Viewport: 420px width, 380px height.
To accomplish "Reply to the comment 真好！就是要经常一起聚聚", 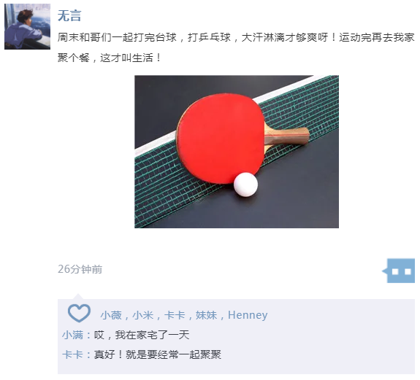I will click(x=158, y=354).
